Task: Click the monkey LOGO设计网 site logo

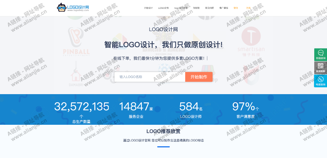Action: tap(73, 7)
